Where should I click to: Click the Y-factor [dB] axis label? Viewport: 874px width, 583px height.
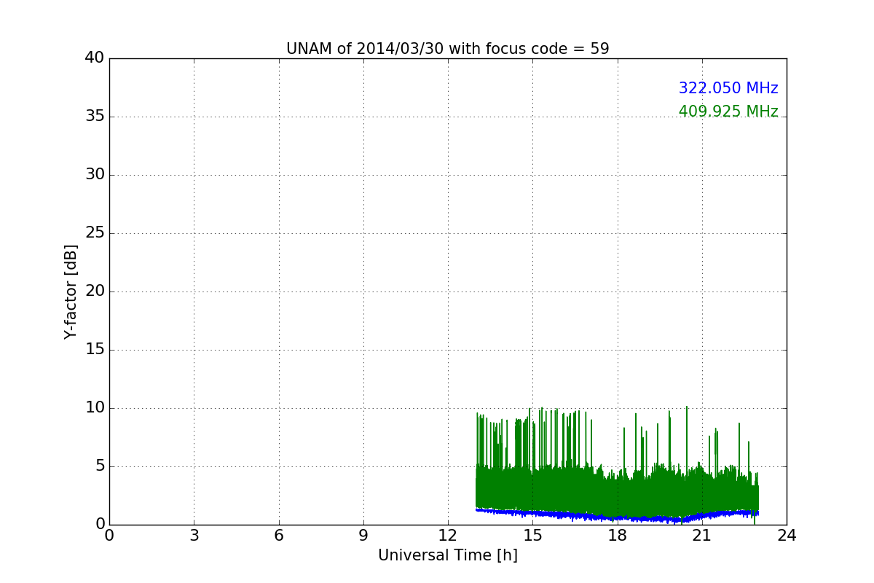(x=71, y=291)
